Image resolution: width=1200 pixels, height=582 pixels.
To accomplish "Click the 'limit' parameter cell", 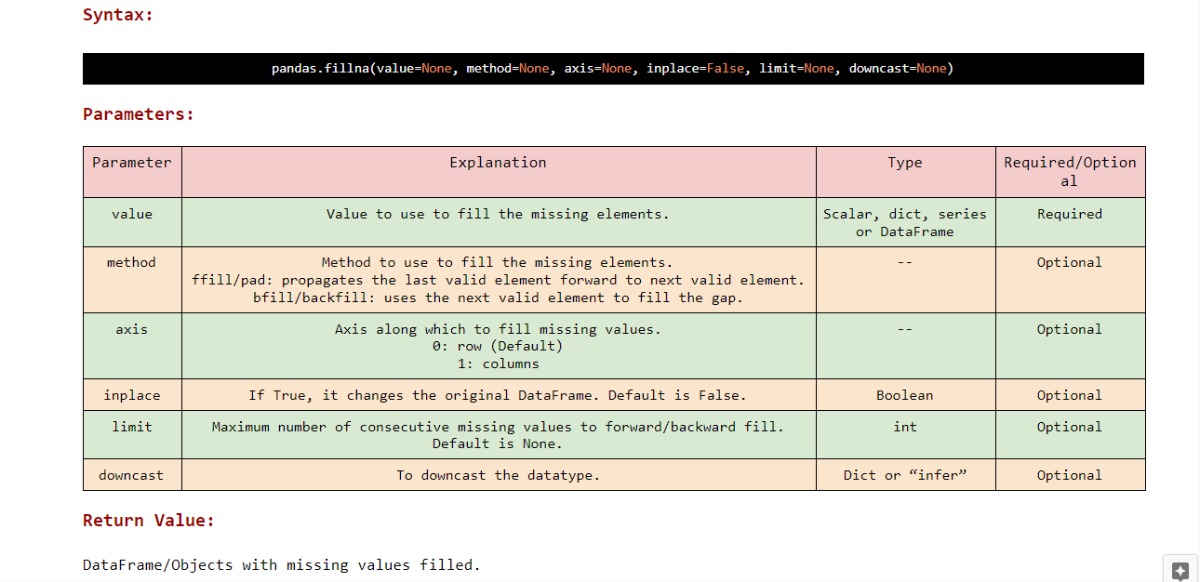I will pos(132,434).
